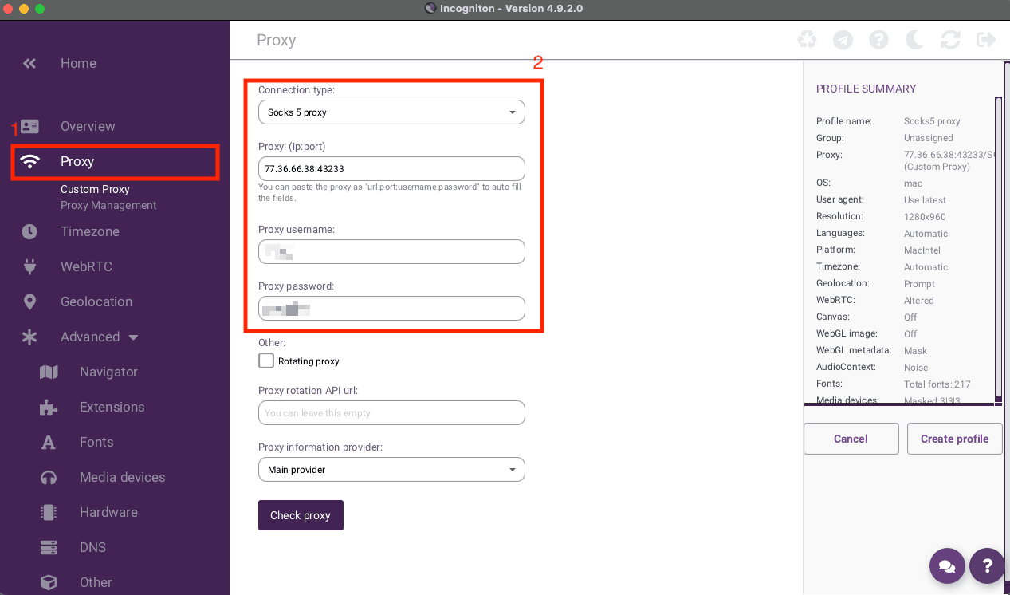Viewport: 1010px width, 595px height.
Task: Click Cancel in the profile summary panel
Action: click(851, 439)
